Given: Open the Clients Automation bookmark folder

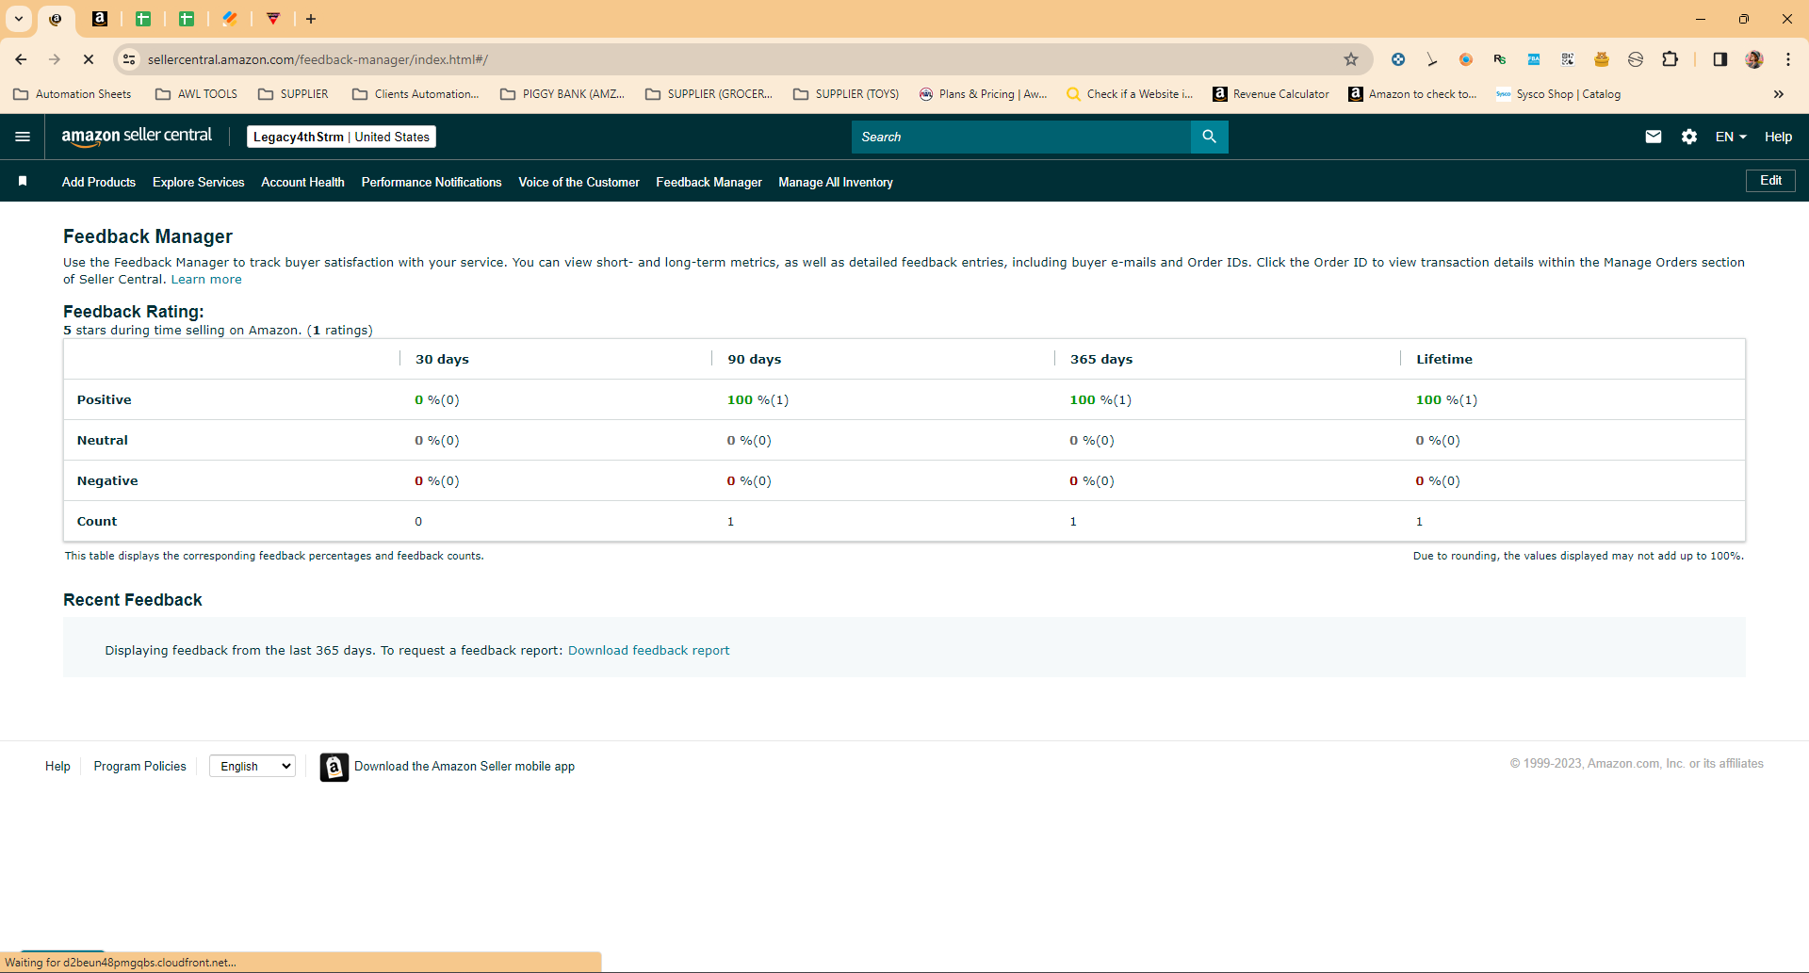Looking at the screenshot, I should [x=416, y=94].
